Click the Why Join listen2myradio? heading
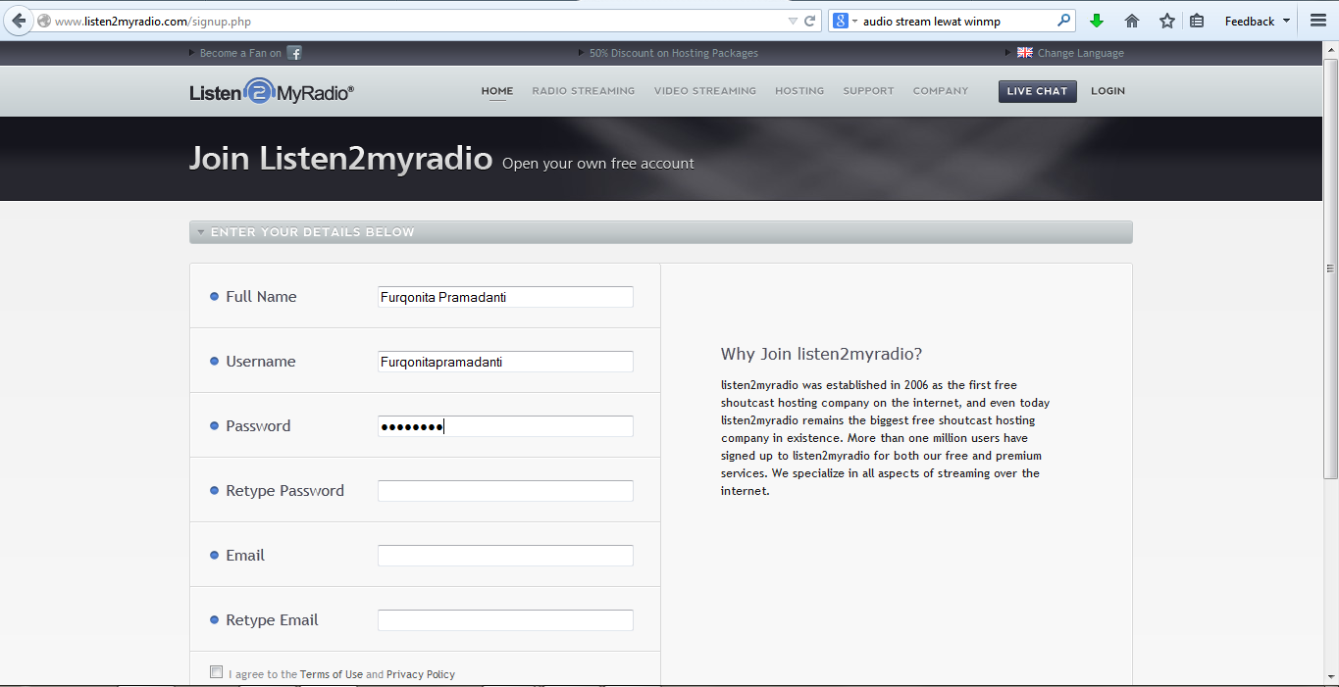The height and width of the screenshot is (687, 1339). point(821,354)
